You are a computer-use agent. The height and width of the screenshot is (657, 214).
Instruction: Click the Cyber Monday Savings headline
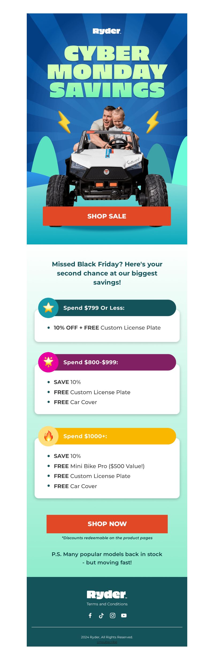pyautogui.click(x=107, y=71)
